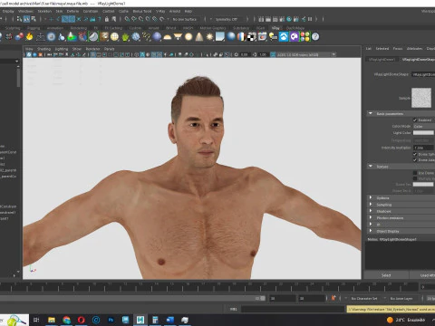The image size is (435, 326).
Task: Create a V-Ray sphere light from shelf
Action: tap(188, 37)
